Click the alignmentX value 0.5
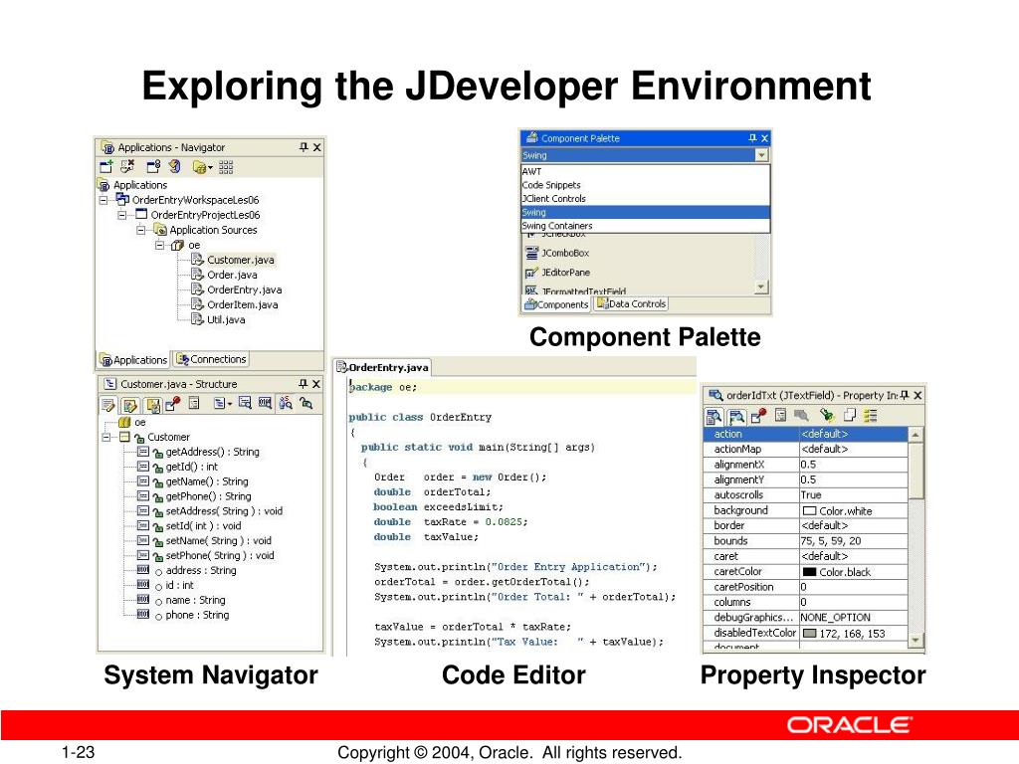The width and height of the screenshot is (1019, 764). pos(853,465)
